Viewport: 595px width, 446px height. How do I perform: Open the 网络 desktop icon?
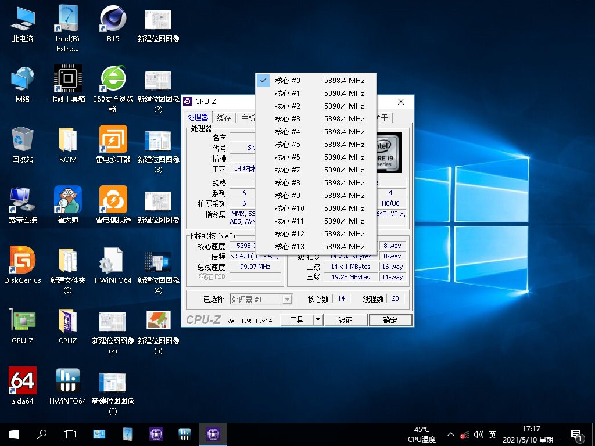pyautogui.click(x=23, y=84)
